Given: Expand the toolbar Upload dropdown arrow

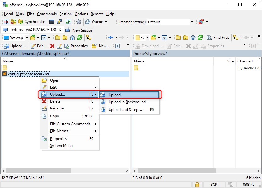Looking at the screenshot, I should [x=26, y=46].
